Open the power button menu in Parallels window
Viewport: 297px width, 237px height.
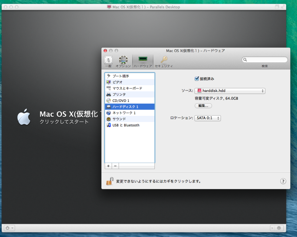9,228
